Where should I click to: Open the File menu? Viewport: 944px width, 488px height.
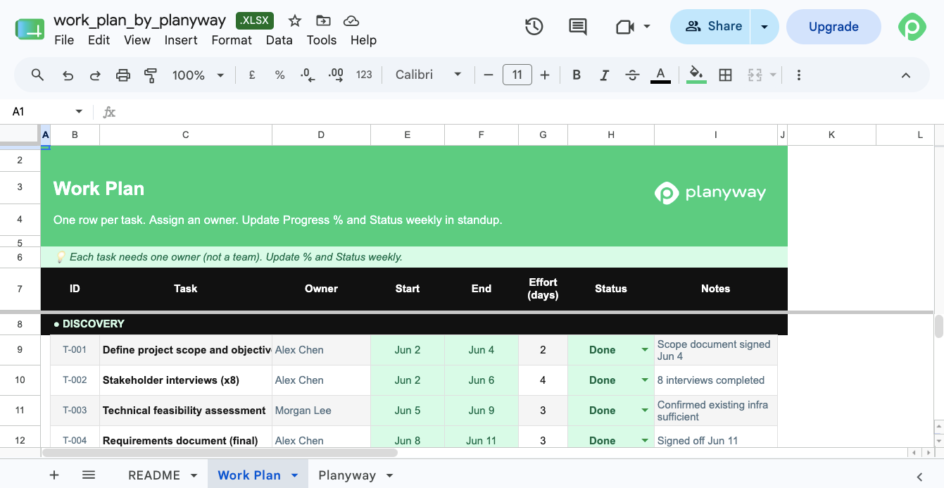(64, 40)
